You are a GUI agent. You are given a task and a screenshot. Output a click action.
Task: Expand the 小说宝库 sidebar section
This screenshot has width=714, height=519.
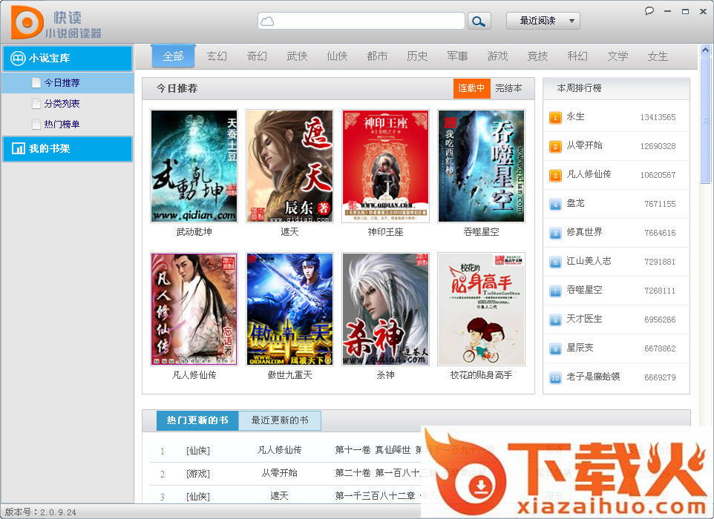coord(68,59)
